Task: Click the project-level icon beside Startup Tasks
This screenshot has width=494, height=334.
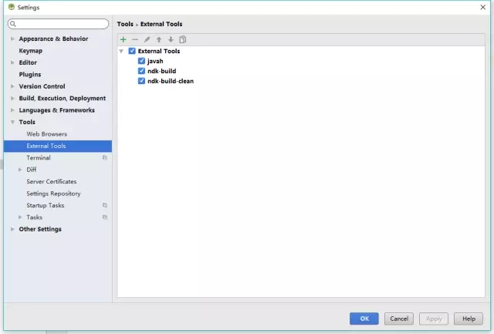Action: click(105, 205)
